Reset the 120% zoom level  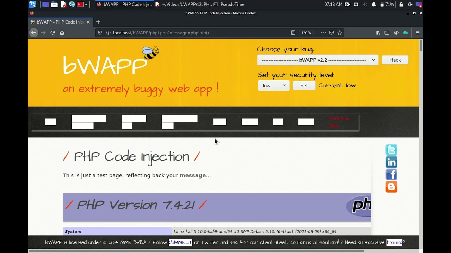pos(306,33)
